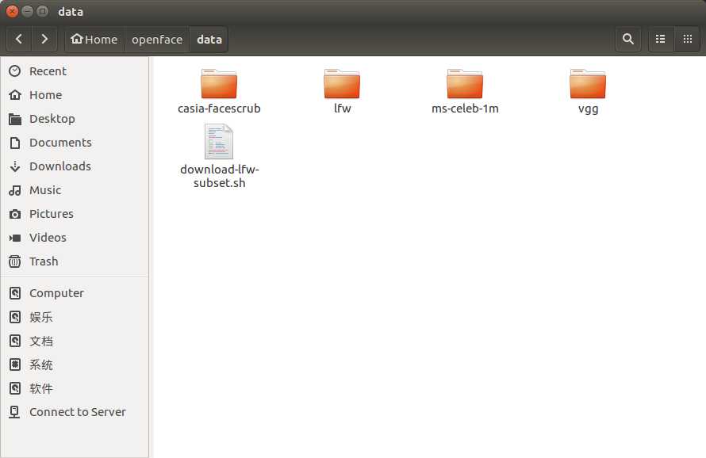This screenshot has height=458, width=706.
Task: Minimize the data window
Action: (27, 11)
